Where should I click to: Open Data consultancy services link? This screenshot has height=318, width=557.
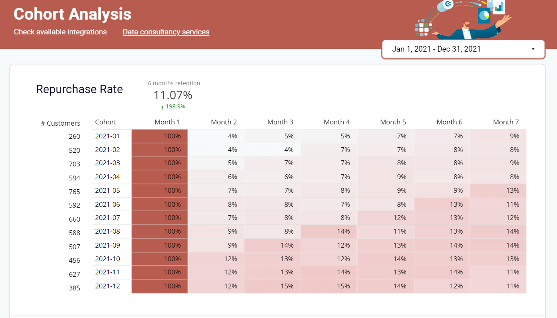tap(166, 32)
